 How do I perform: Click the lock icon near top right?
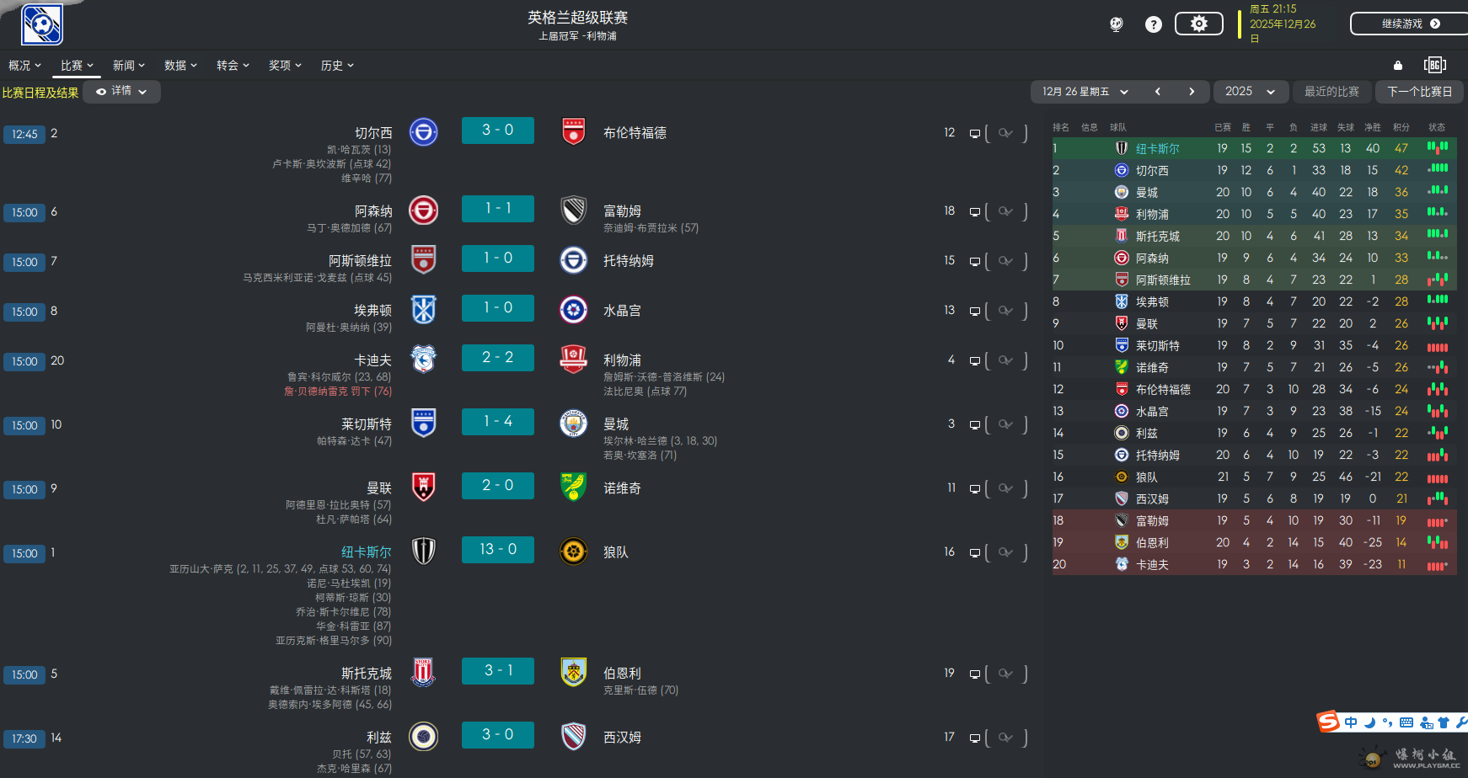click(x=1398, y=65)
